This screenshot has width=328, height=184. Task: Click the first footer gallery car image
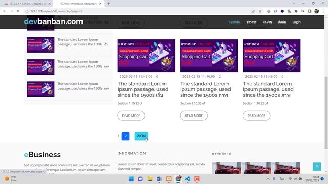227,168
